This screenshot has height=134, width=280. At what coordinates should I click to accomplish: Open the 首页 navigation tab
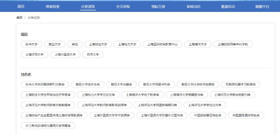tap(21, 7)
